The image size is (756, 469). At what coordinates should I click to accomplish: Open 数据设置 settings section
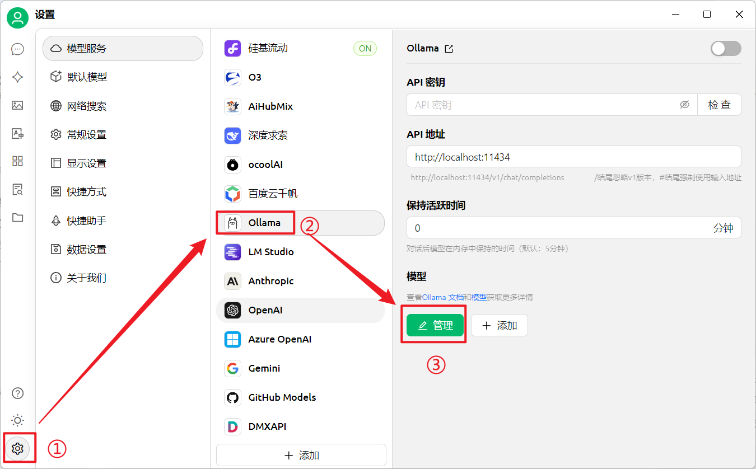pyautogui.click(x=123, y=249)
